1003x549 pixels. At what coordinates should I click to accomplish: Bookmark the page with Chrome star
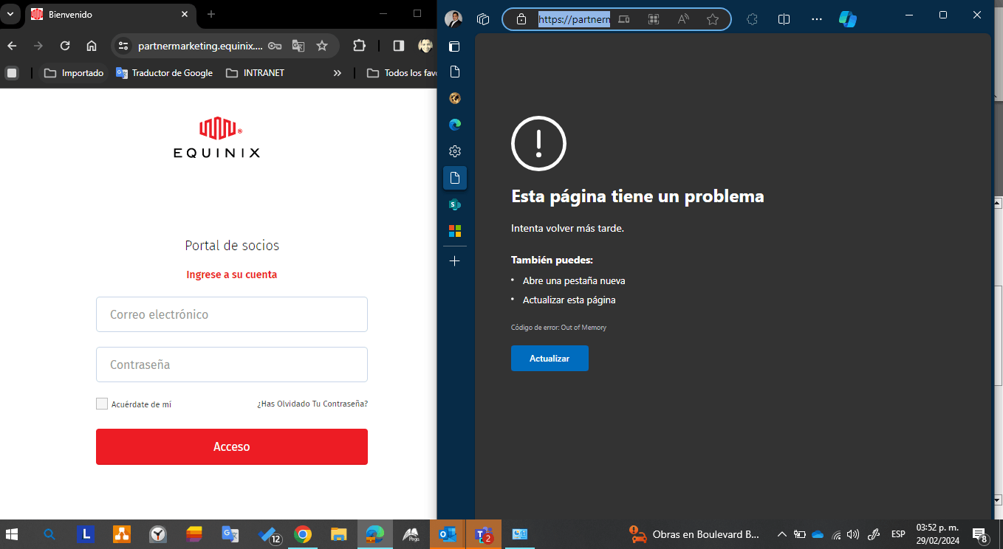tap(322, 46)
